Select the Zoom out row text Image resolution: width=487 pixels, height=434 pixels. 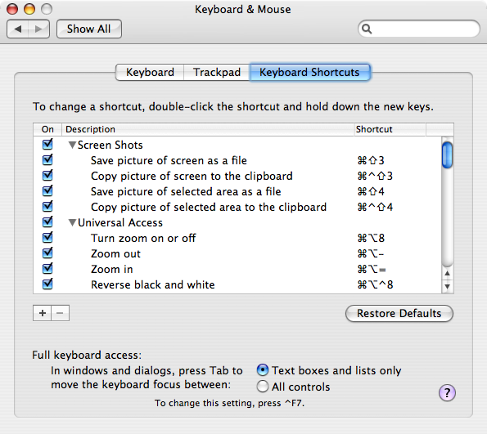pos(115,253)
